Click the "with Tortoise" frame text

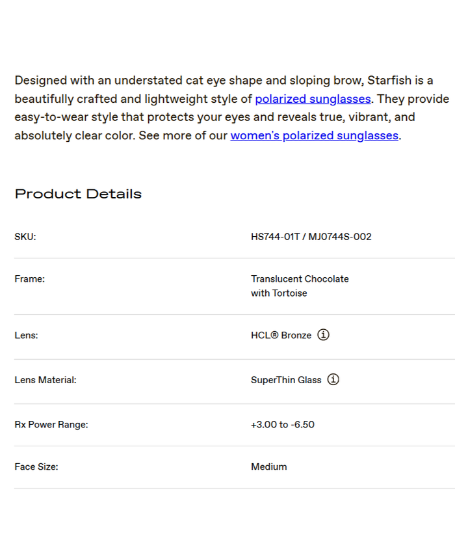(279, 293)
